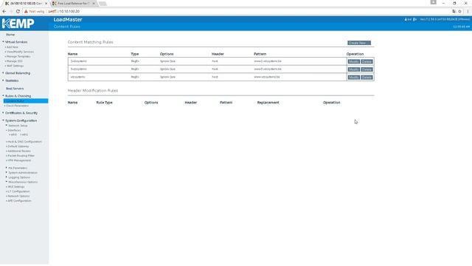Open WUI Settings
Screen dimensions: 472x266
click(16, 187)
